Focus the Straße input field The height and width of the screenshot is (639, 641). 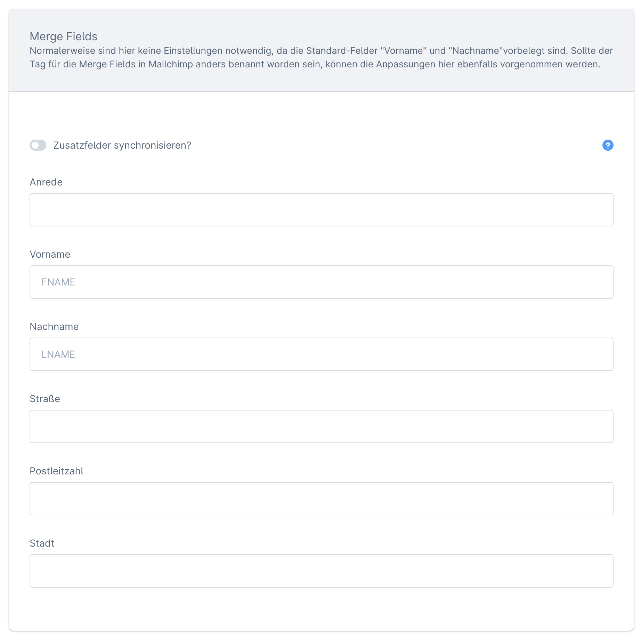click(x=321, y=426)
